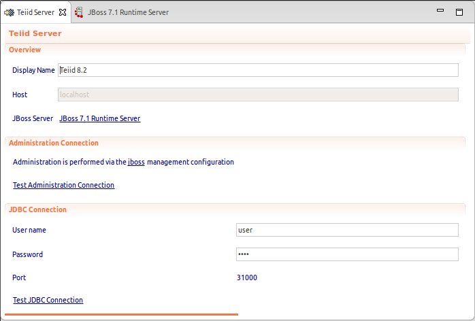The image size is (475, 321).
Task: Click the Teiid Server form title
Action: pyautogui.click(x=35, y=33)
